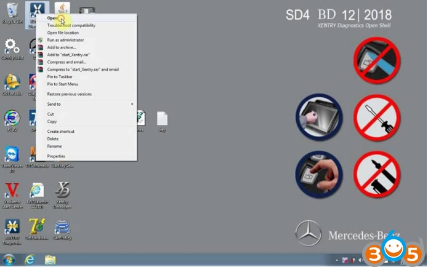
Task: Choose Open file location
Action: [x=87, y=33]
